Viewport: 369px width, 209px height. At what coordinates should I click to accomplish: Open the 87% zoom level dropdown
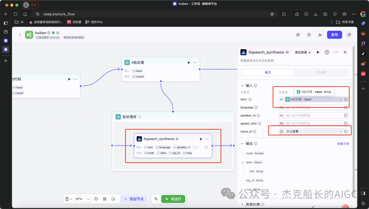click(x=83, y=199)
